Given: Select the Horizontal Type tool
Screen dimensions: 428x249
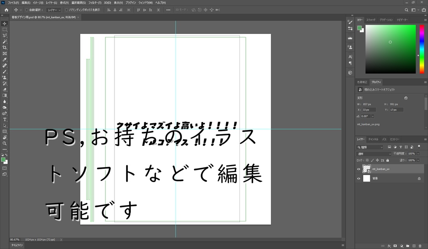Looking at the screenshot, I should [x=5, y=119].
